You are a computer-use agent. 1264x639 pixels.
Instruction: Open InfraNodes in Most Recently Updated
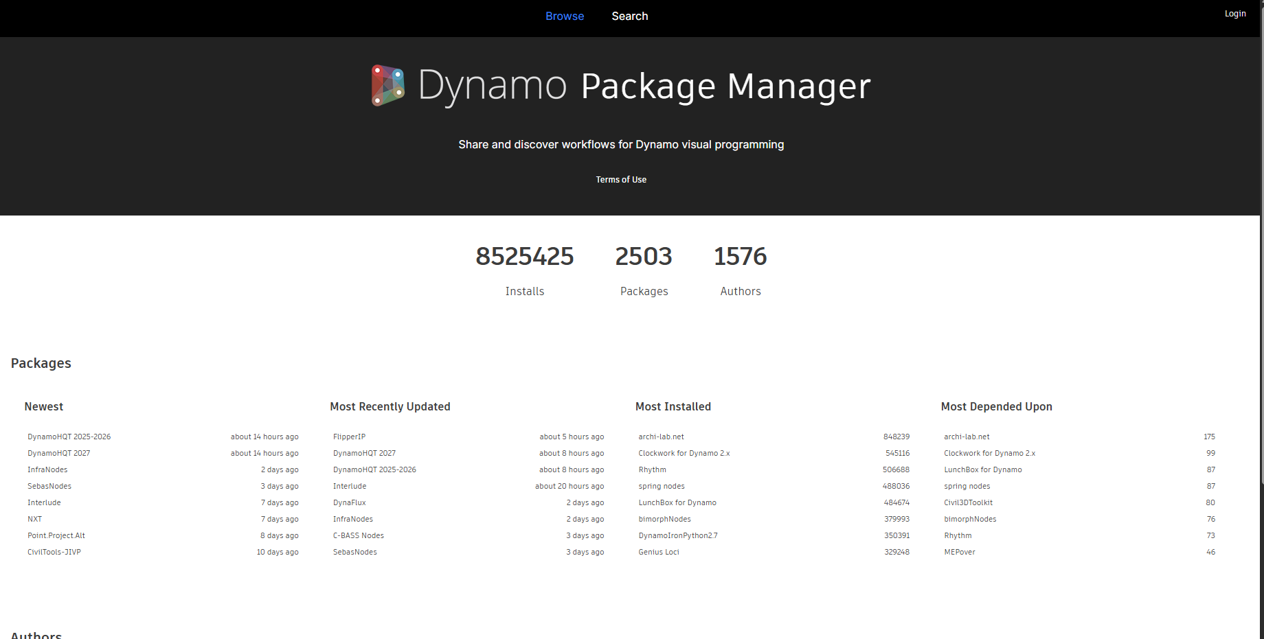pos(353,519)
